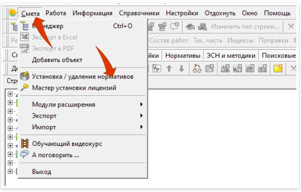Click the speech bubble with gear toolbar icon
This screenshot has width=301, height=192.
pyautogui.click(x=174, y=26)
